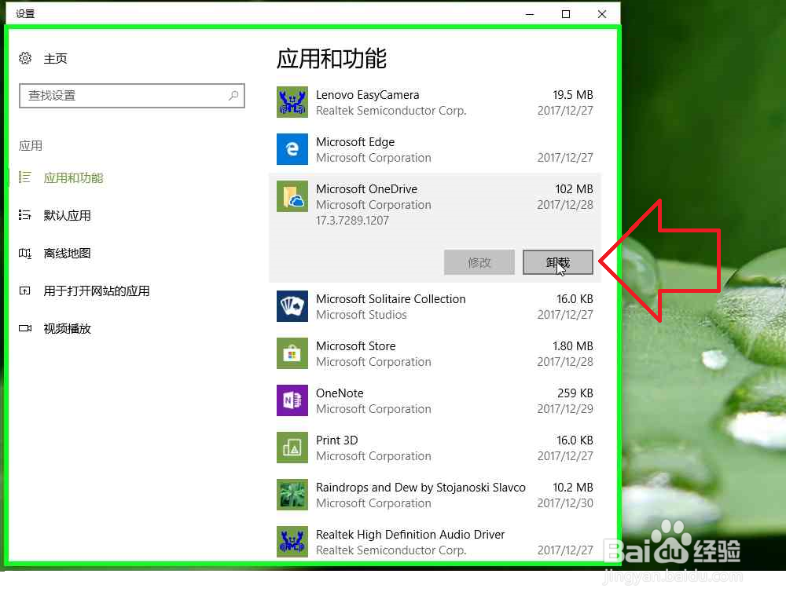Focus the 查找设置 search field
Screen dimensions: 786x603
click(132, 96)
